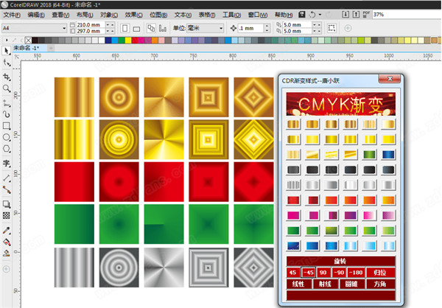Select the Polygon tool
Image resolution: width=442 pixels, height=308 pixels.
[7, 149]
